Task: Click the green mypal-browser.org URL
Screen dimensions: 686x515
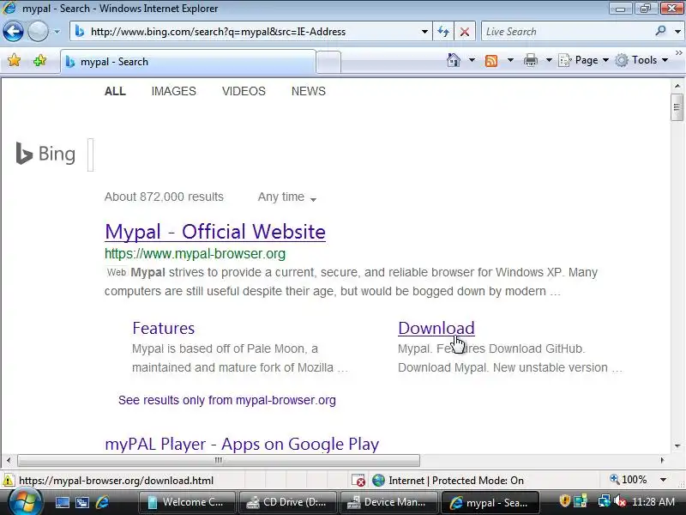Action: tap(196, 253)
